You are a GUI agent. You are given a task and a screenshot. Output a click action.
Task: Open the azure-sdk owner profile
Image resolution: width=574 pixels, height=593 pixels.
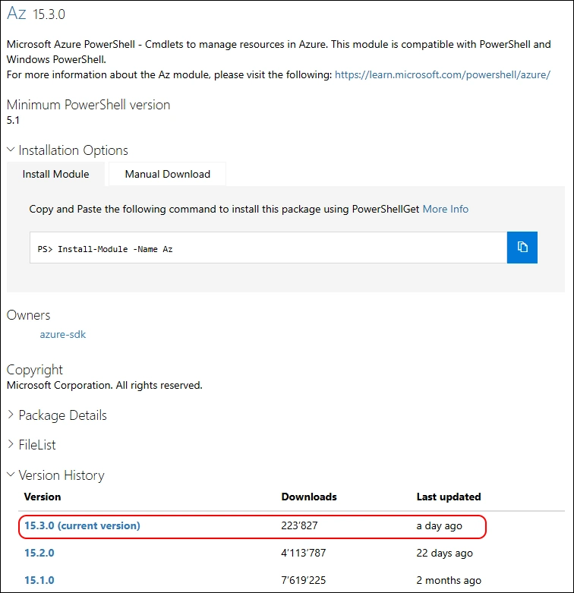click(63, 334)
